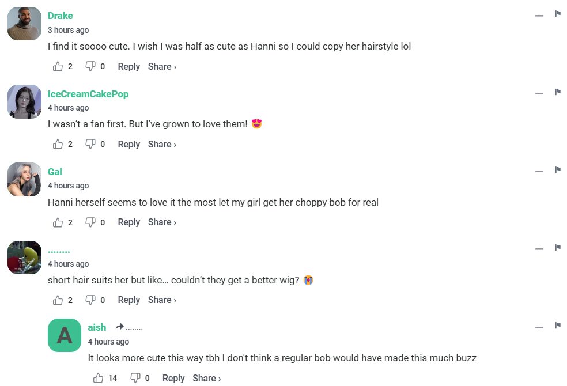
Task: Collapse Drake's comment with minus toggle
Action: pos(539,16)
